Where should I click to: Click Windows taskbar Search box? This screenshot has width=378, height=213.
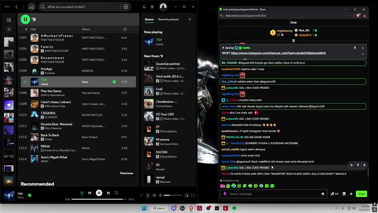click(x=159, y=208)
